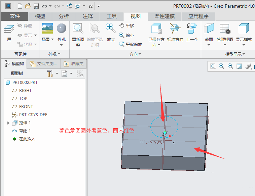The width and height of the screenshot is (255, 196).
Task: Switch to 收藏夹 panel tab
Action: [75, 64]
